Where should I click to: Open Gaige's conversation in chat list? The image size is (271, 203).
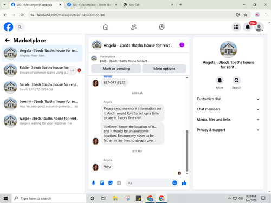(x=42, y=121)
